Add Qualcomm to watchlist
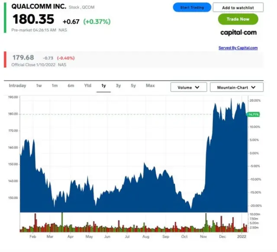Image resolution: width=277 pixels, height=252 pixels. pyautogui.click(x=238, y=7)
